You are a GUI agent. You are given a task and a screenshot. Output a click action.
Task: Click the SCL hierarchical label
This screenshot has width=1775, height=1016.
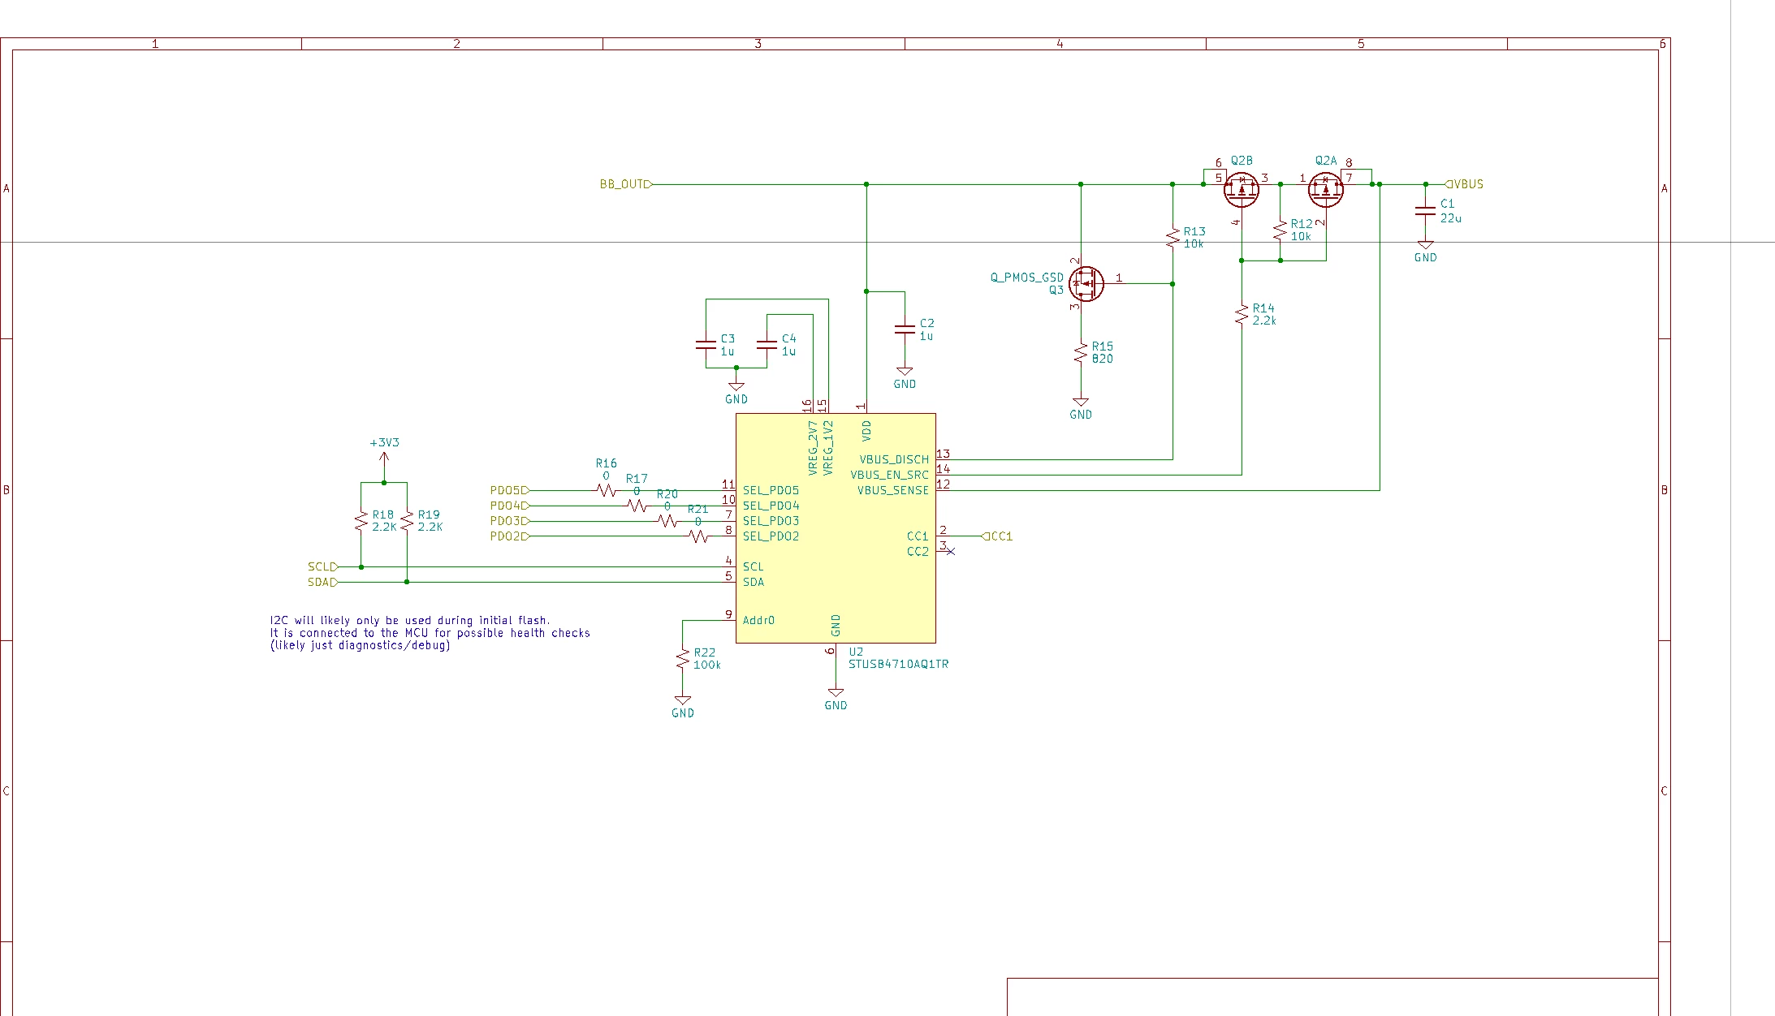coord(322,566)
